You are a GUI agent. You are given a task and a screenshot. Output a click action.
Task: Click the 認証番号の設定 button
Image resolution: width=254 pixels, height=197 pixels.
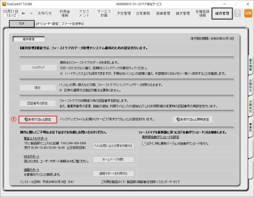pos(38,104)
